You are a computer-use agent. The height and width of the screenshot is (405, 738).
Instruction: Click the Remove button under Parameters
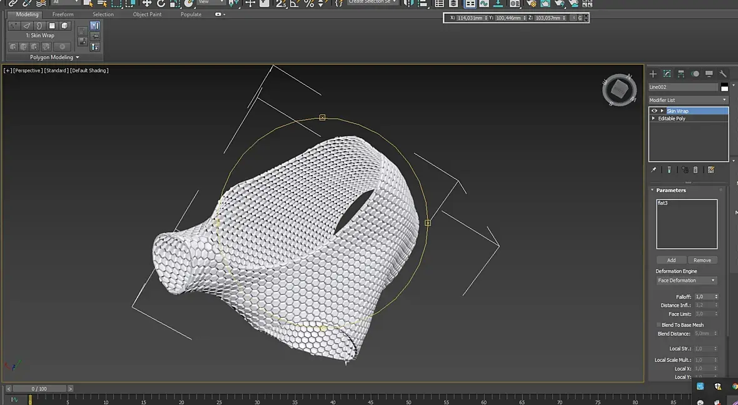click(x=702, y=260)
